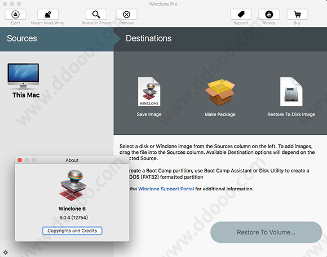Choose the Save Image destination icon

tap(149, 92)
